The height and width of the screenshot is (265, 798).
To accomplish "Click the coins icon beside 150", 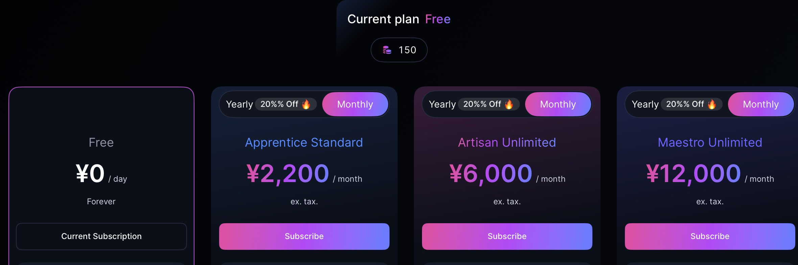I will (387, 50).
